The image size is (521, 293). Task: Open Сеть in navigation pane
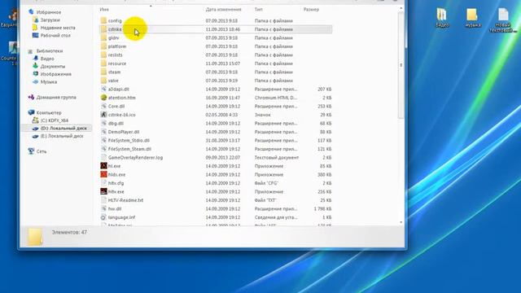tap(42, 151)
